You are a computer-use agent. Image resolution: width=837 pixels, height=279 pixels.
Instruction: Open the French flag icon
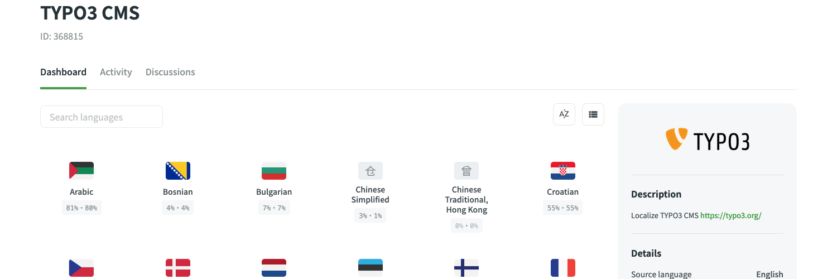[563, 268]
